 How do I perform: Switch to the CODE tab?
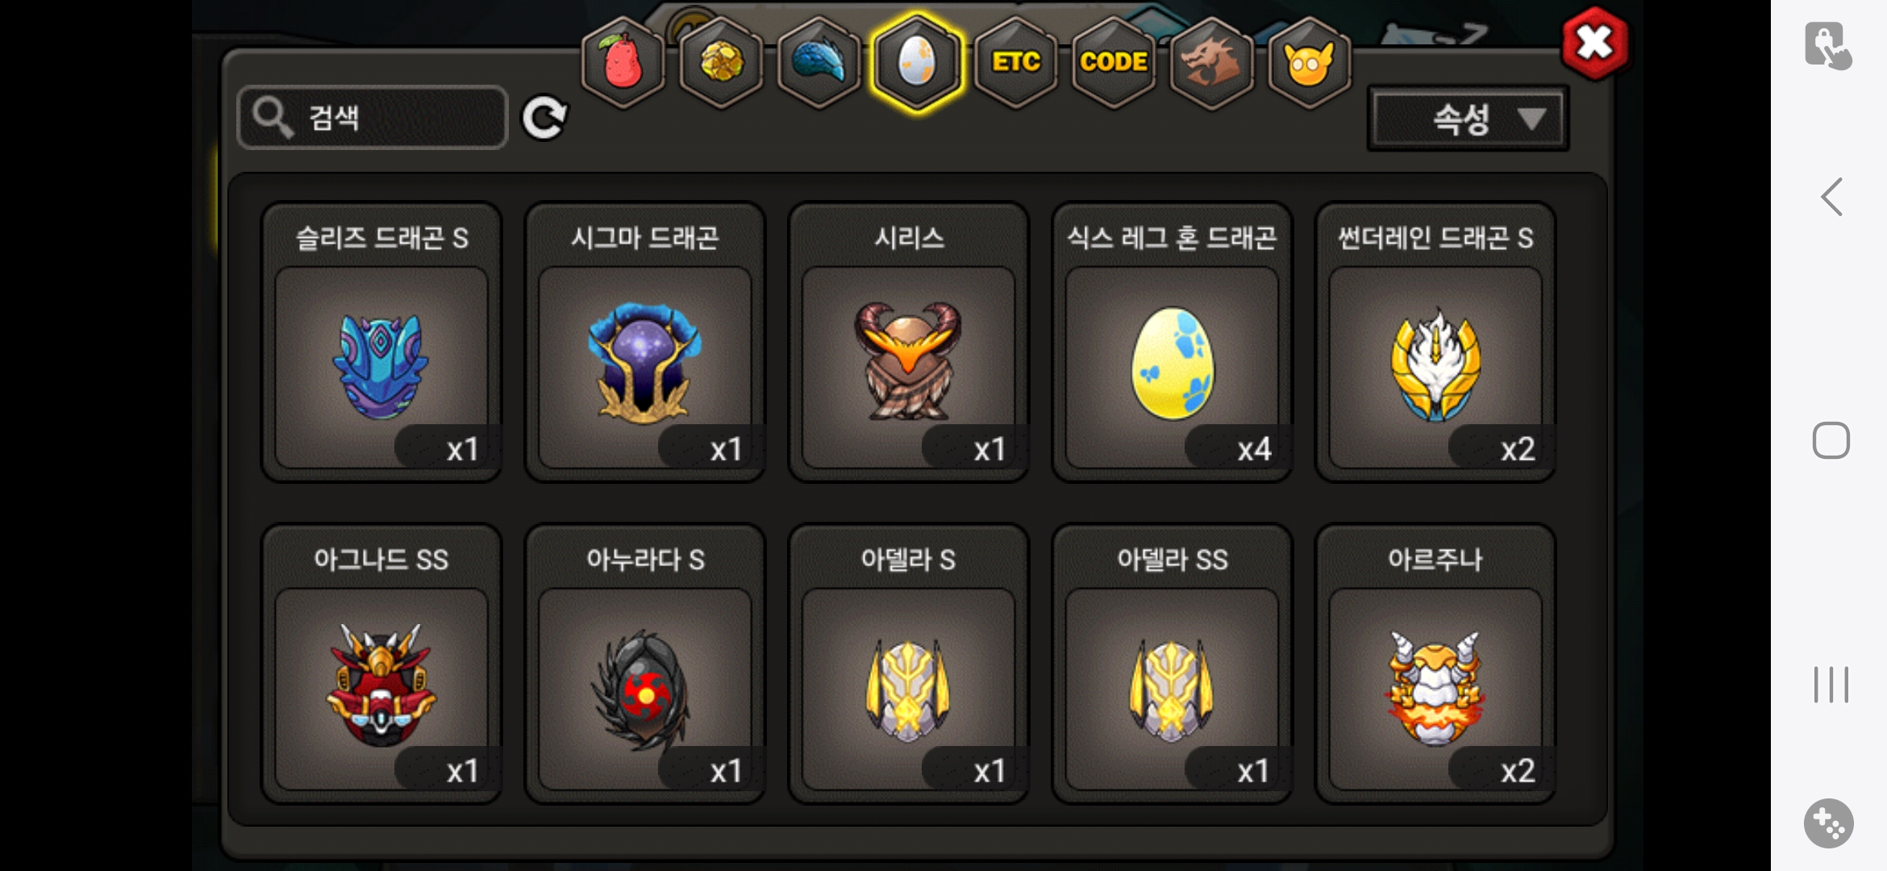coord(1114,62)
